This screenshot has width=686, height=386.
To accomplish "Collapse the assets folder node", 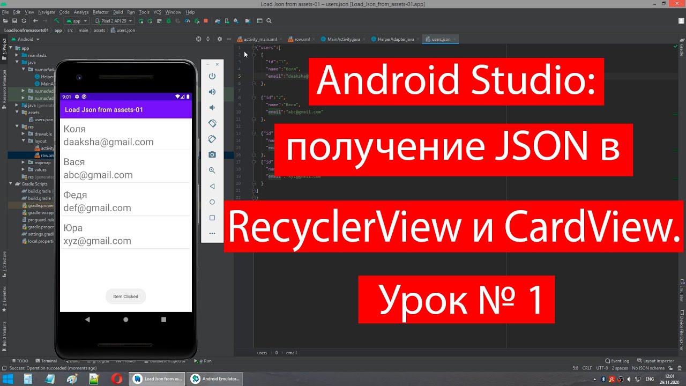I will click(17, 113).
